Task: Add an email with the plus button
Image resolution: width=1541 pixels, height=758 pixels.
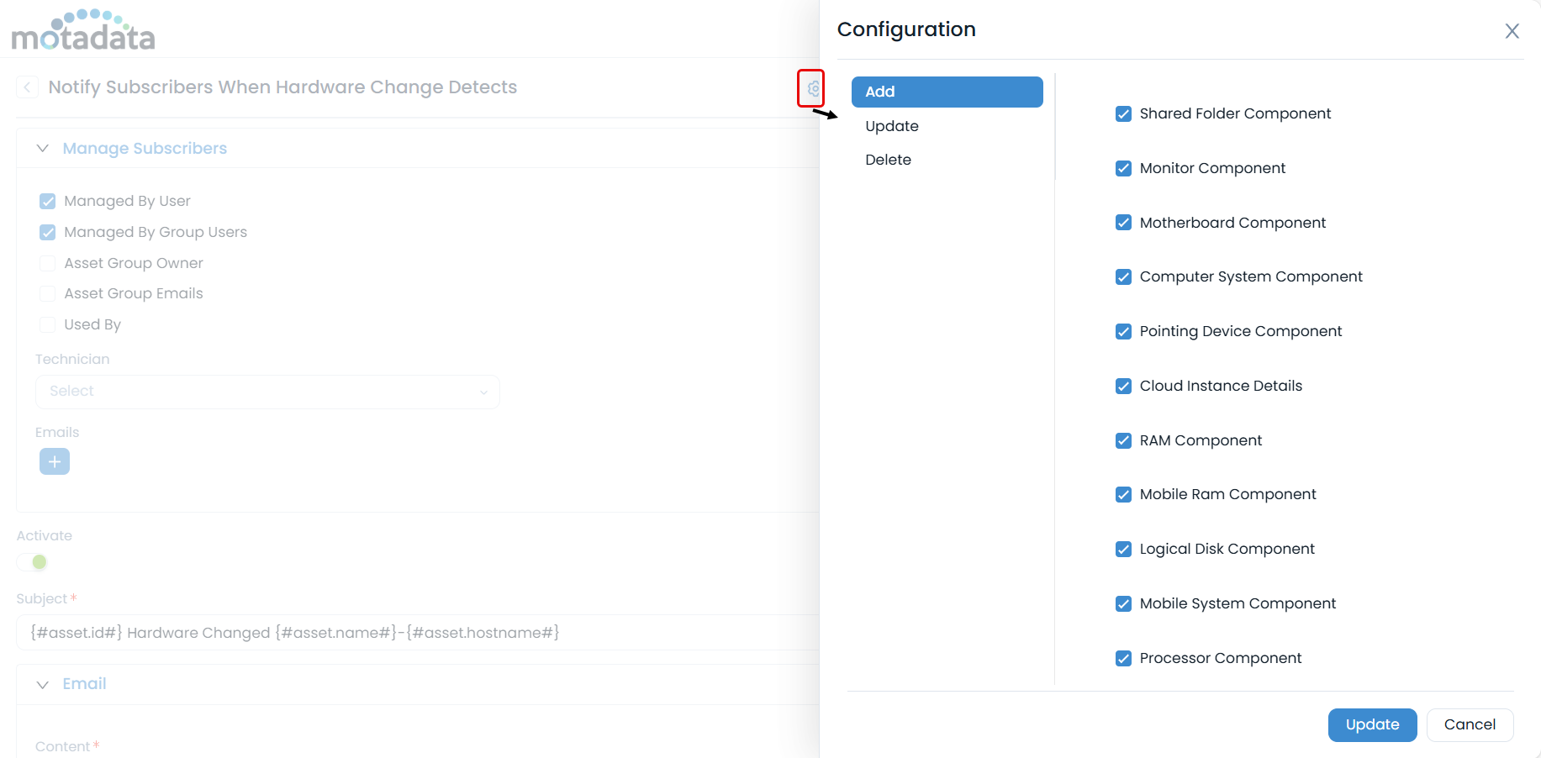Action: 54,461
